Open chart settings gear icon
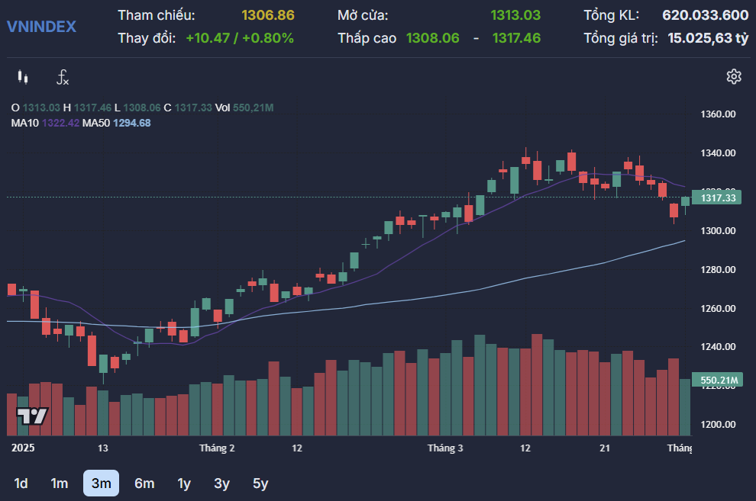 (x=734, y=76)
